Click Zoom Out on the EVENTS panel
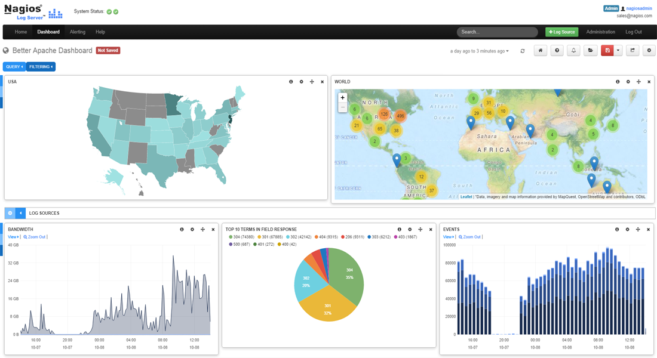 coord(471,237)
